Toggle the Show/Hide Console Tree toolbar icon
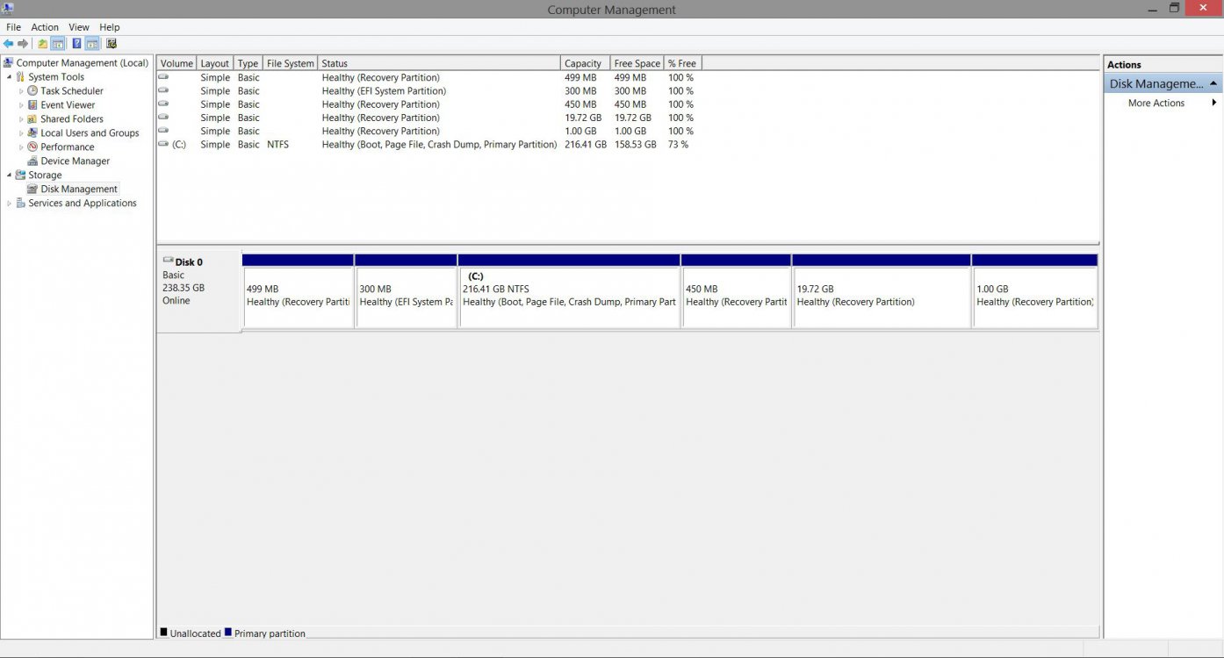The height and width of the screenshot is (658, 1224). point(58,43)
